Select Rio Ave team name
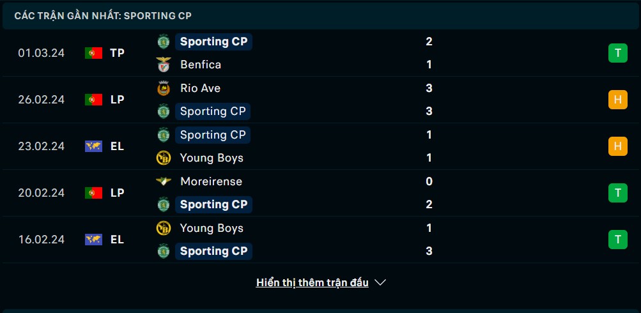641x313 pixels. click(x=200, y=88)
